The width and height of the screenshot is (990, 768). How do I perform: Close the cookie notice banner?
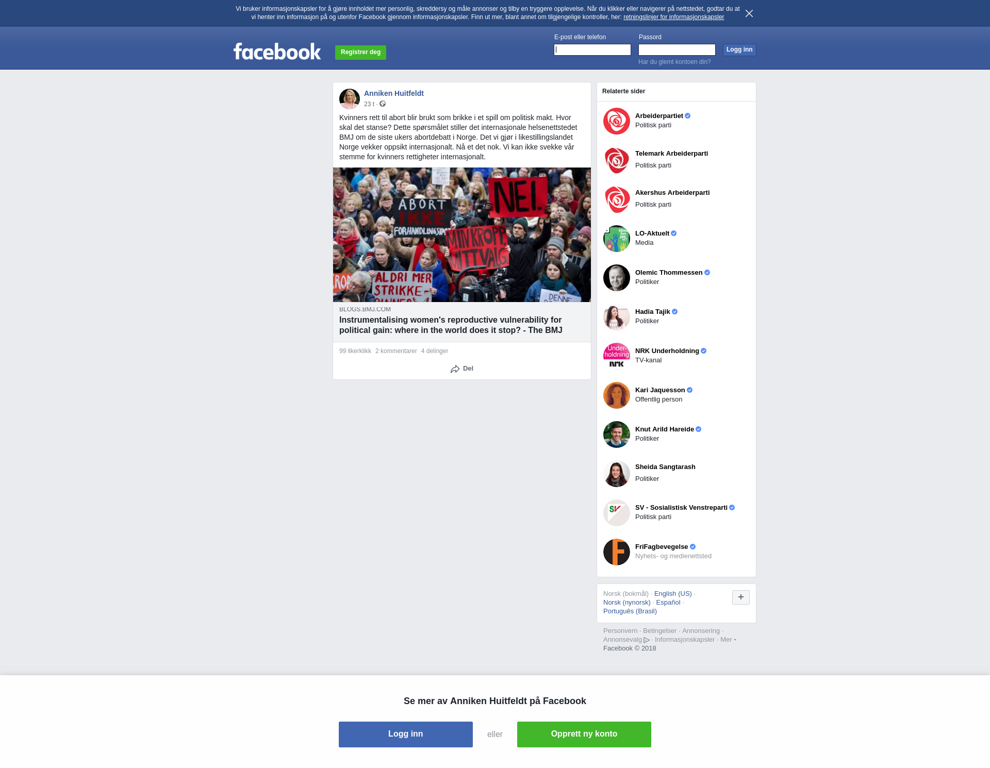pos(749,13)
